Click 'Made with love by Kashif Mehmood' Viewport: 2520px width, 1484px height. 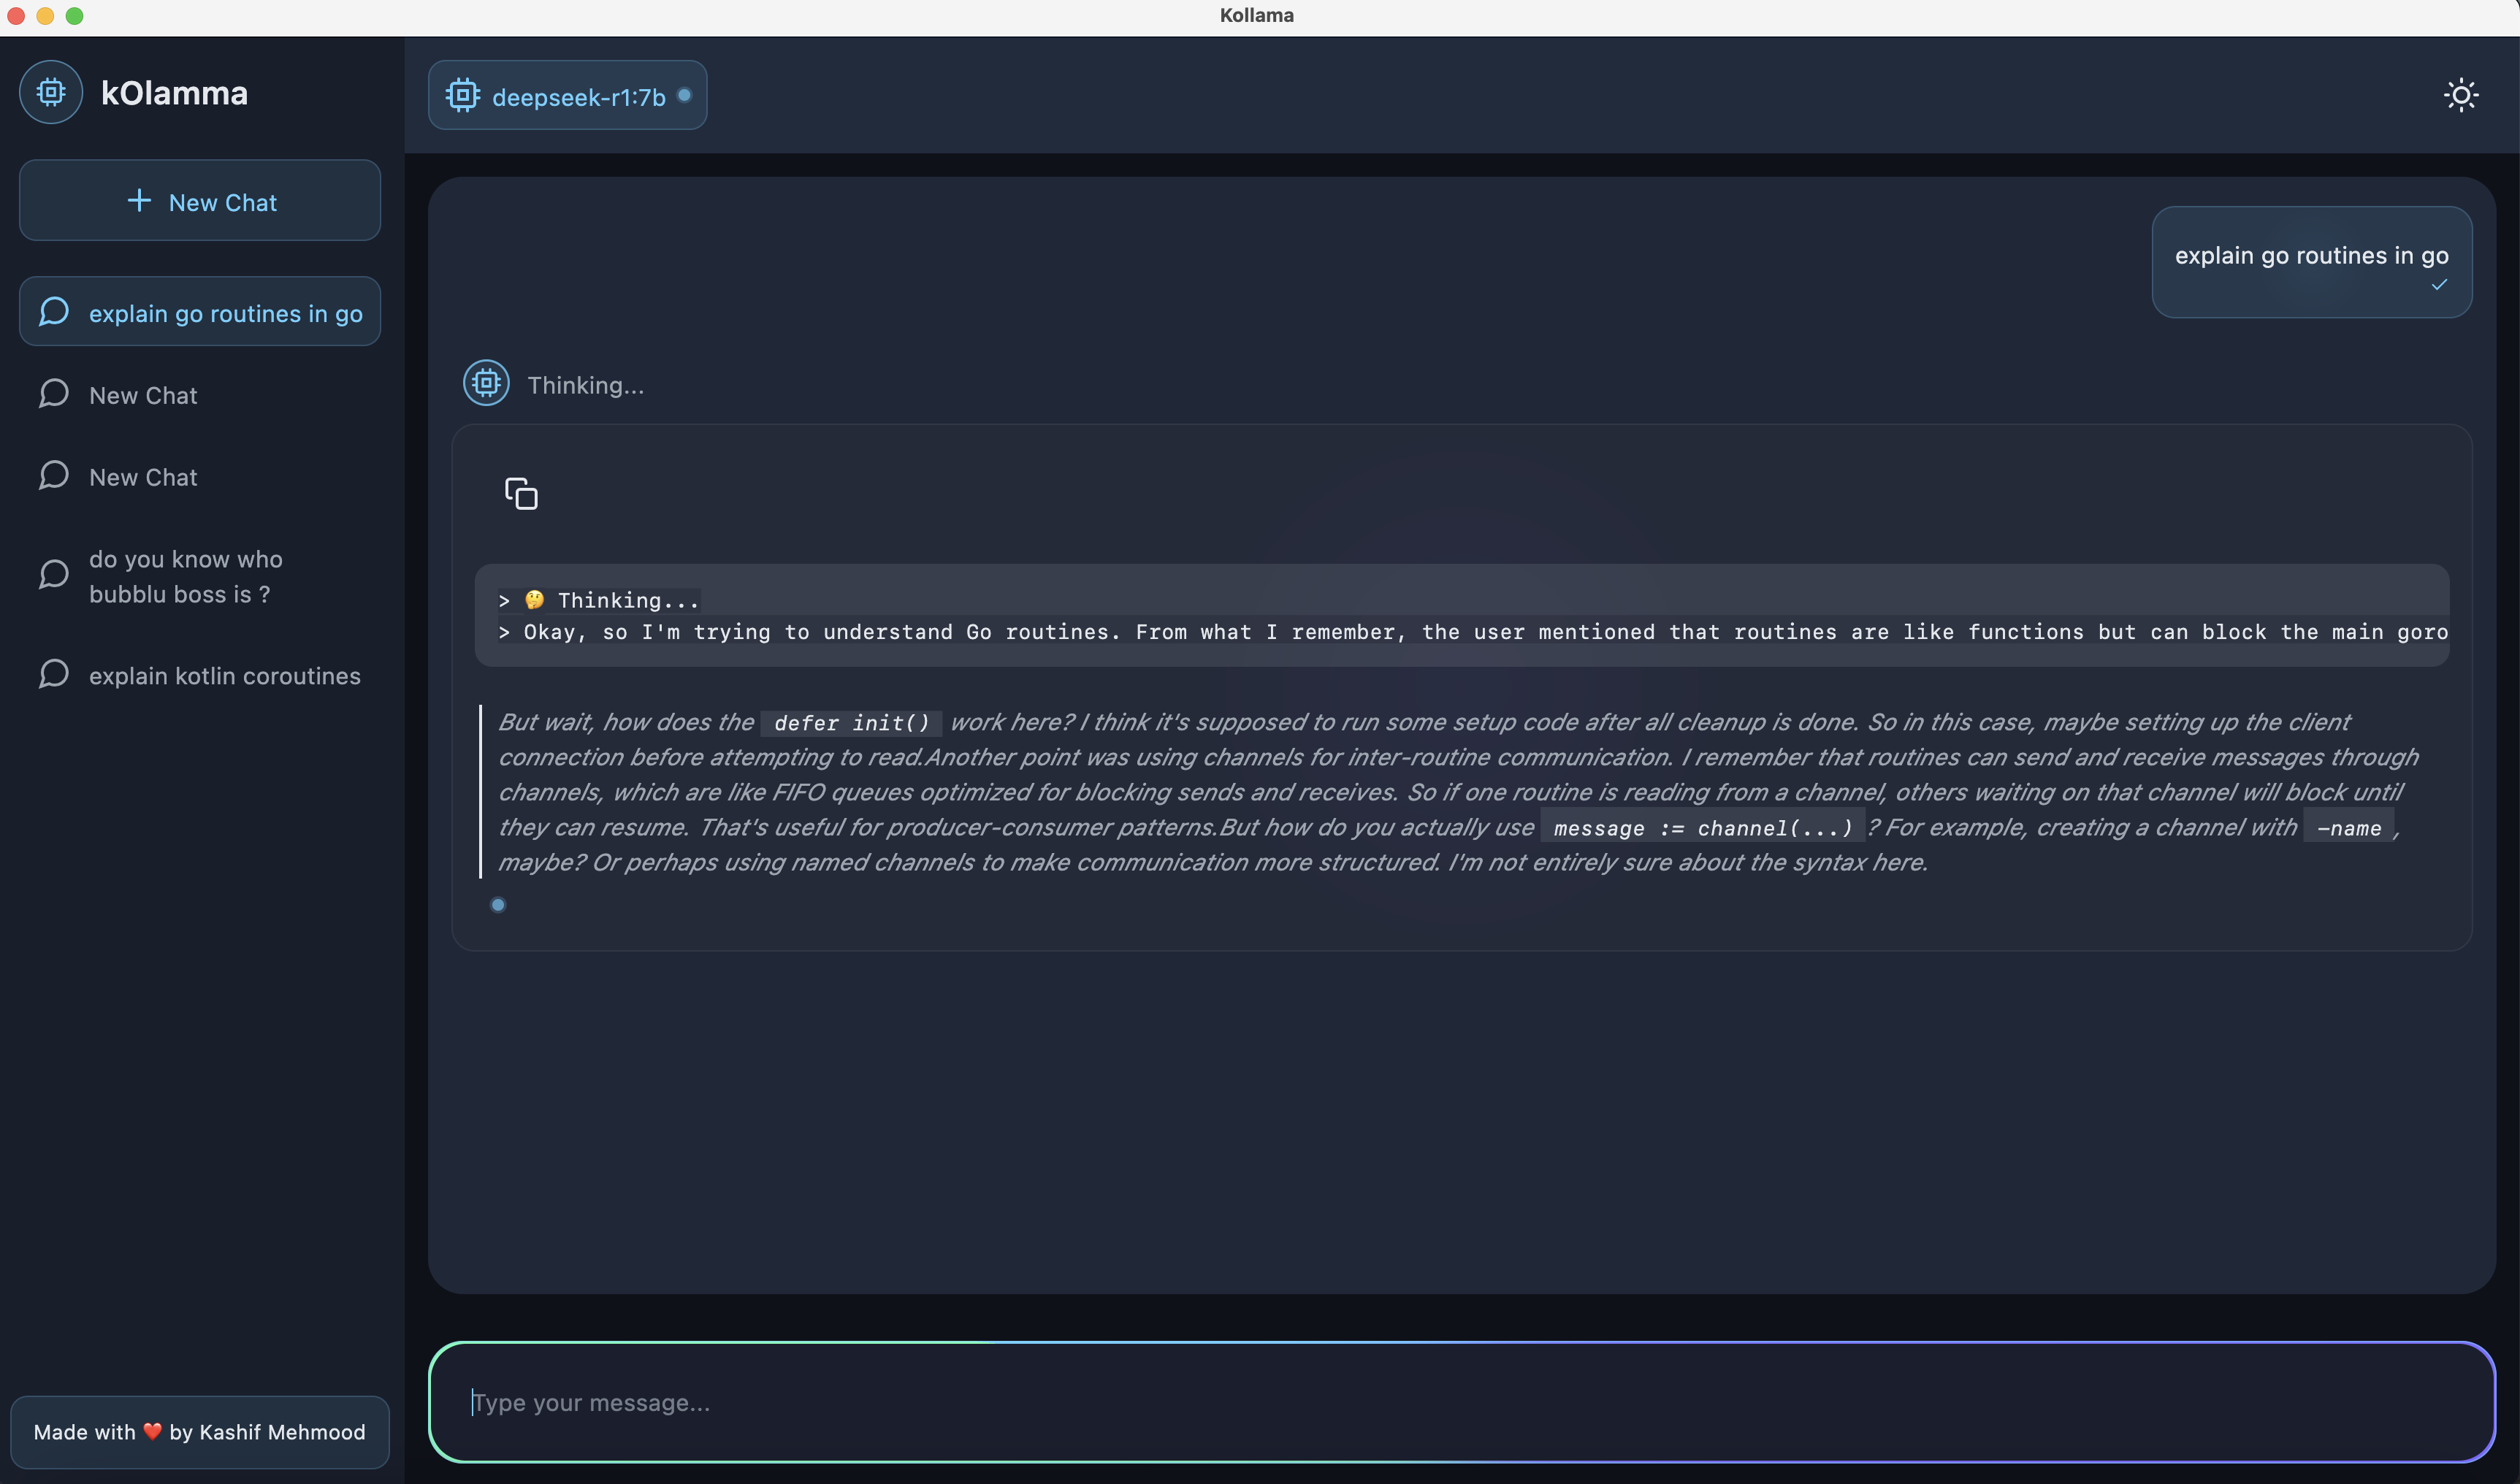click(x=200, y=1432)
